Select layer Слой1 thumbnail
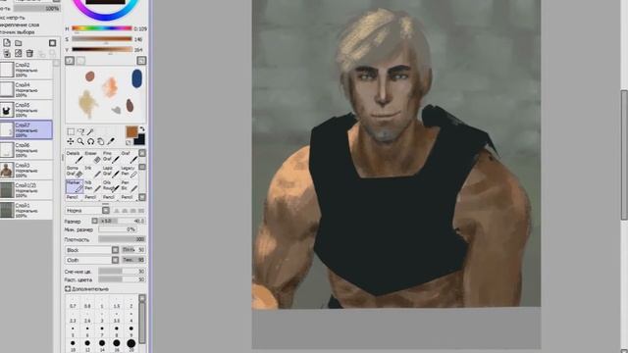 7,210
